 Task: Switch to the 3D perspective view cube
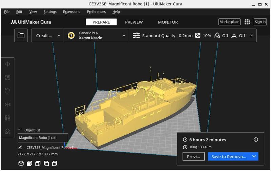pyautogui.click(x=21, y=164)
